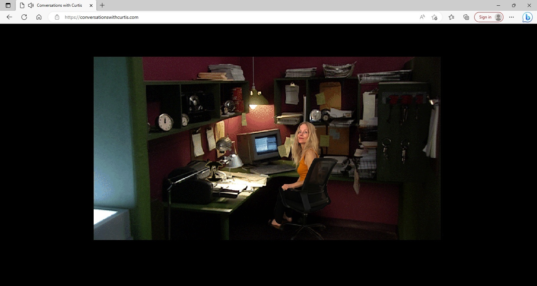The width and height of the screenshot is (537, 286).
Task: Open the tab actions menu icon
Action: coord(8,5)
